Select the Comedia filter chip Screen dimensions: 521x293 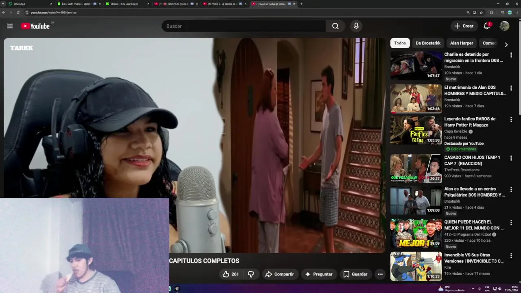point(489,43)
